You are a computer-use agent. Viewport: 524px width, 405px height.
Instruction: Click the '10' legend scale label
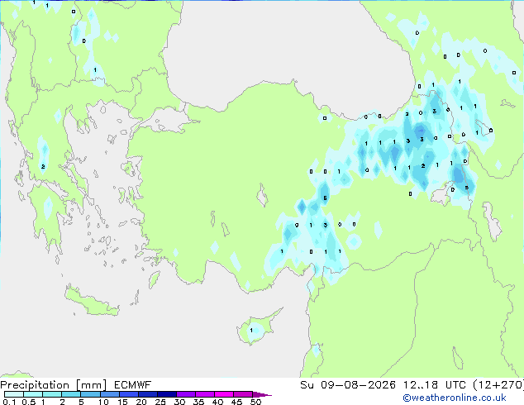103,402
